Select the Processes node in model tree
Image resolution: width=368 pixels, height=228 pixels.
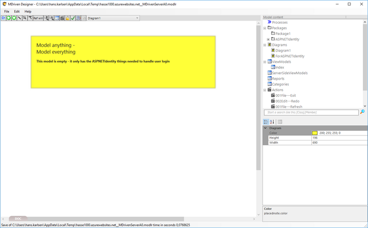click(x=279, y=22)
